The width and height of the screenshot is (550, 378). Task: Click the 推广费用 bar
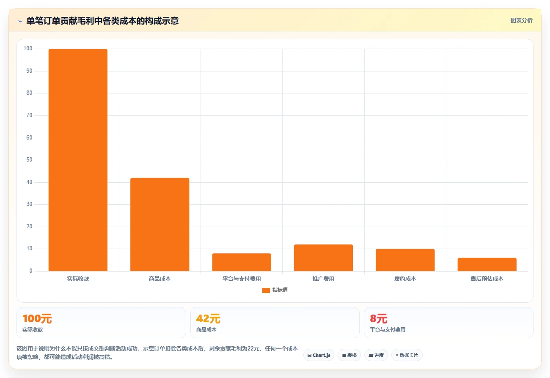click(x=323, y=257)
